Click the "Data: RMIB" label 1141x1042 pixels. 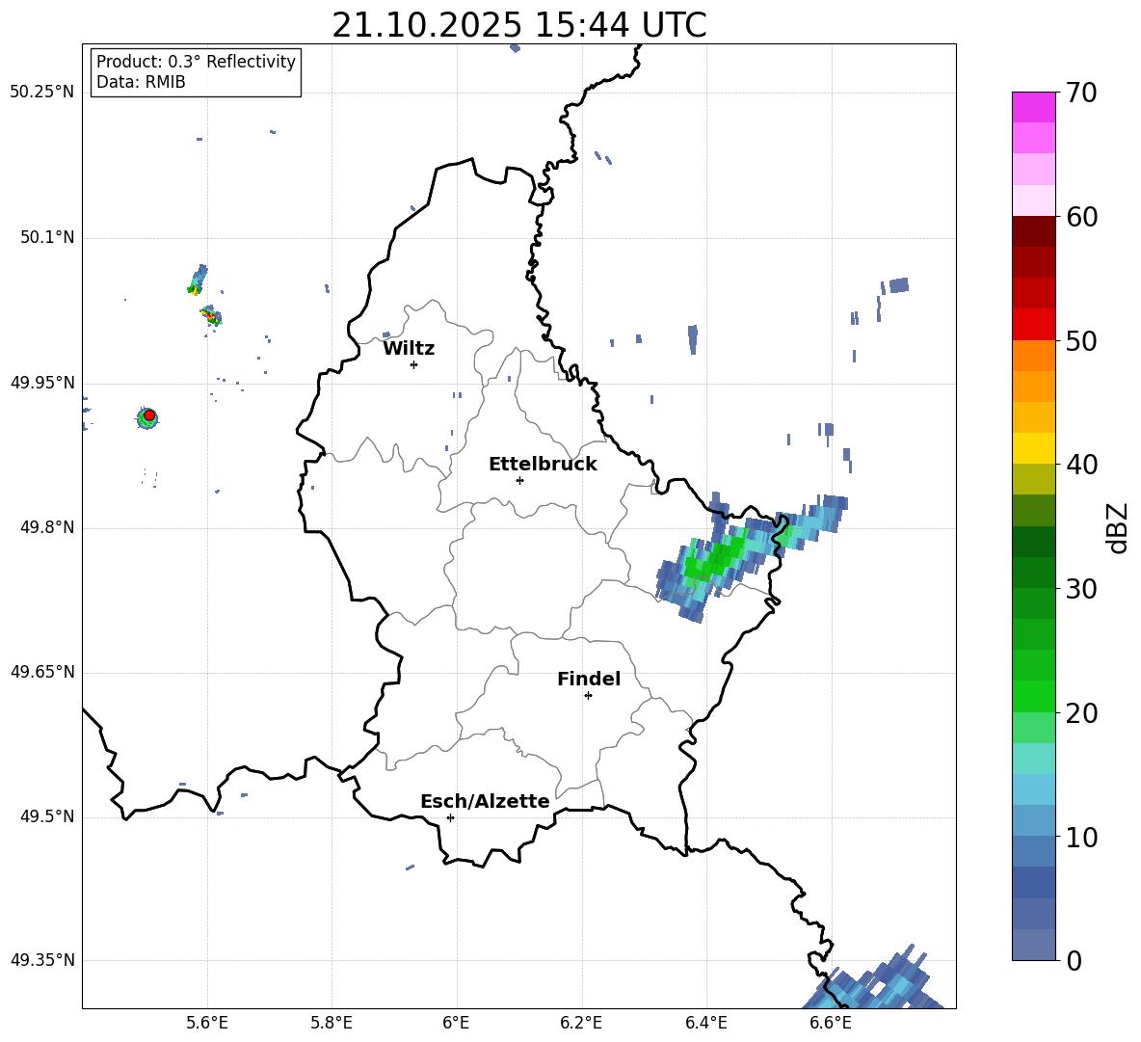click(x=141, y=82)
